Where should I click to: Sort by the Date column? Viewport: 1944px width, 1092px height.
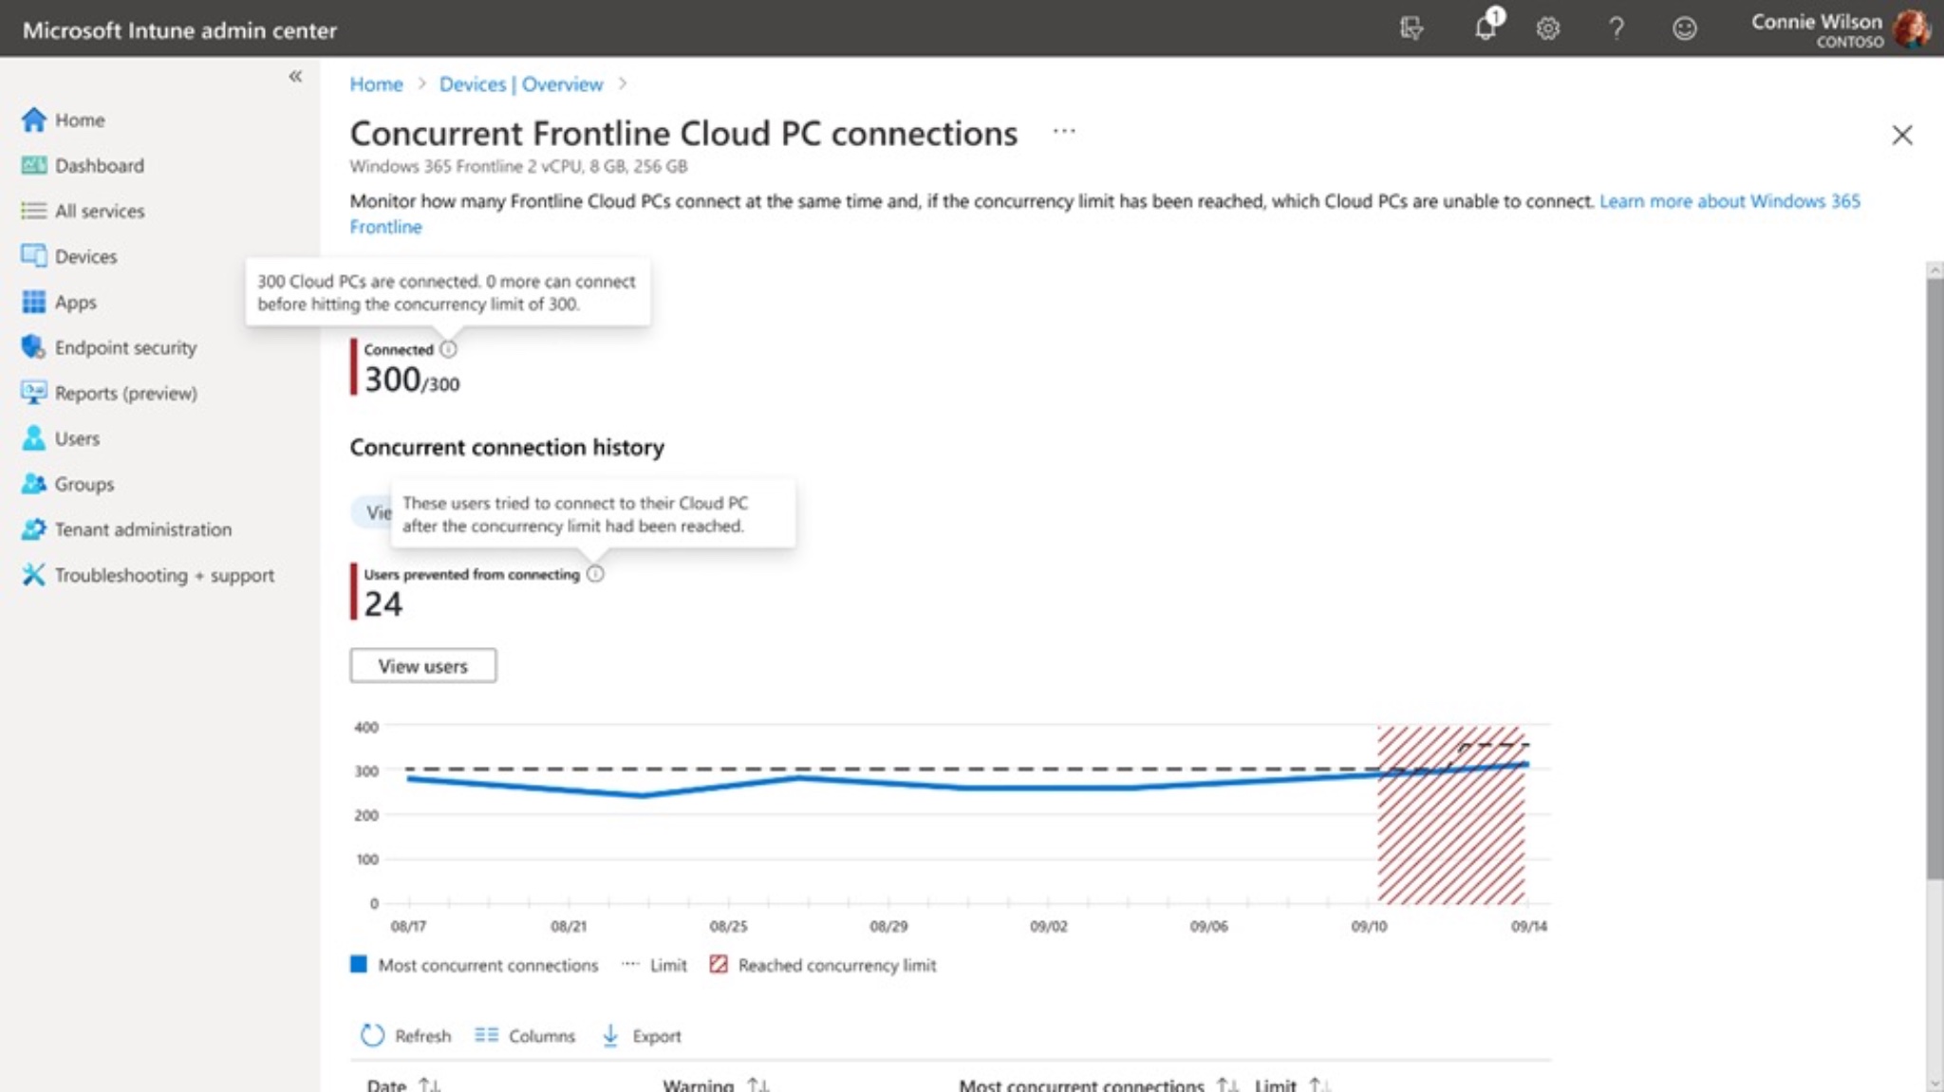[x=404, y=1083]
